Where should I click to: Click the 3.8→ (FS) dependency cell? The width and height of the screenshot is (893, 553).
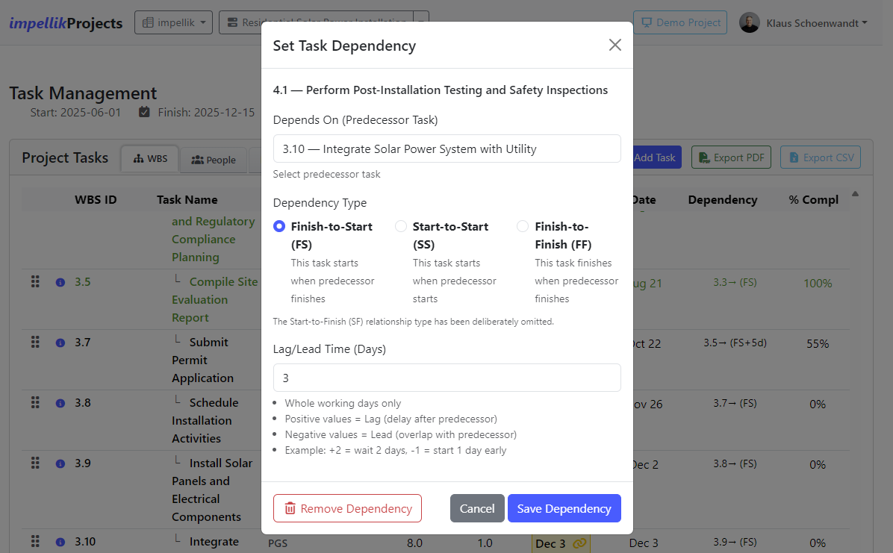click(735, 463)
